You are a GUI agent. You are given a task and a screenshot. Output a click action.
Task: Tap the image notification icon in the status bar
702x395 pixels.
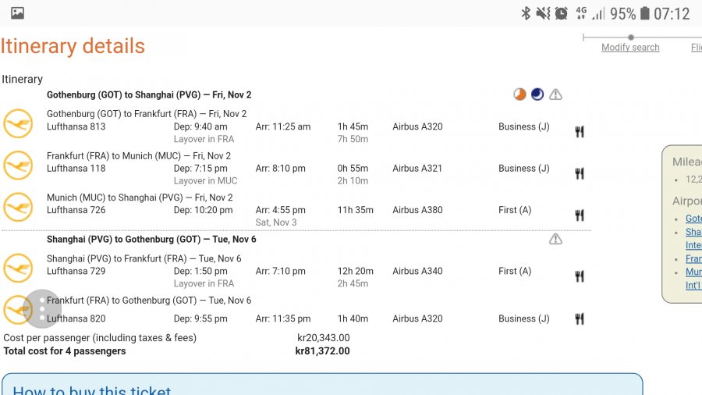17,13
